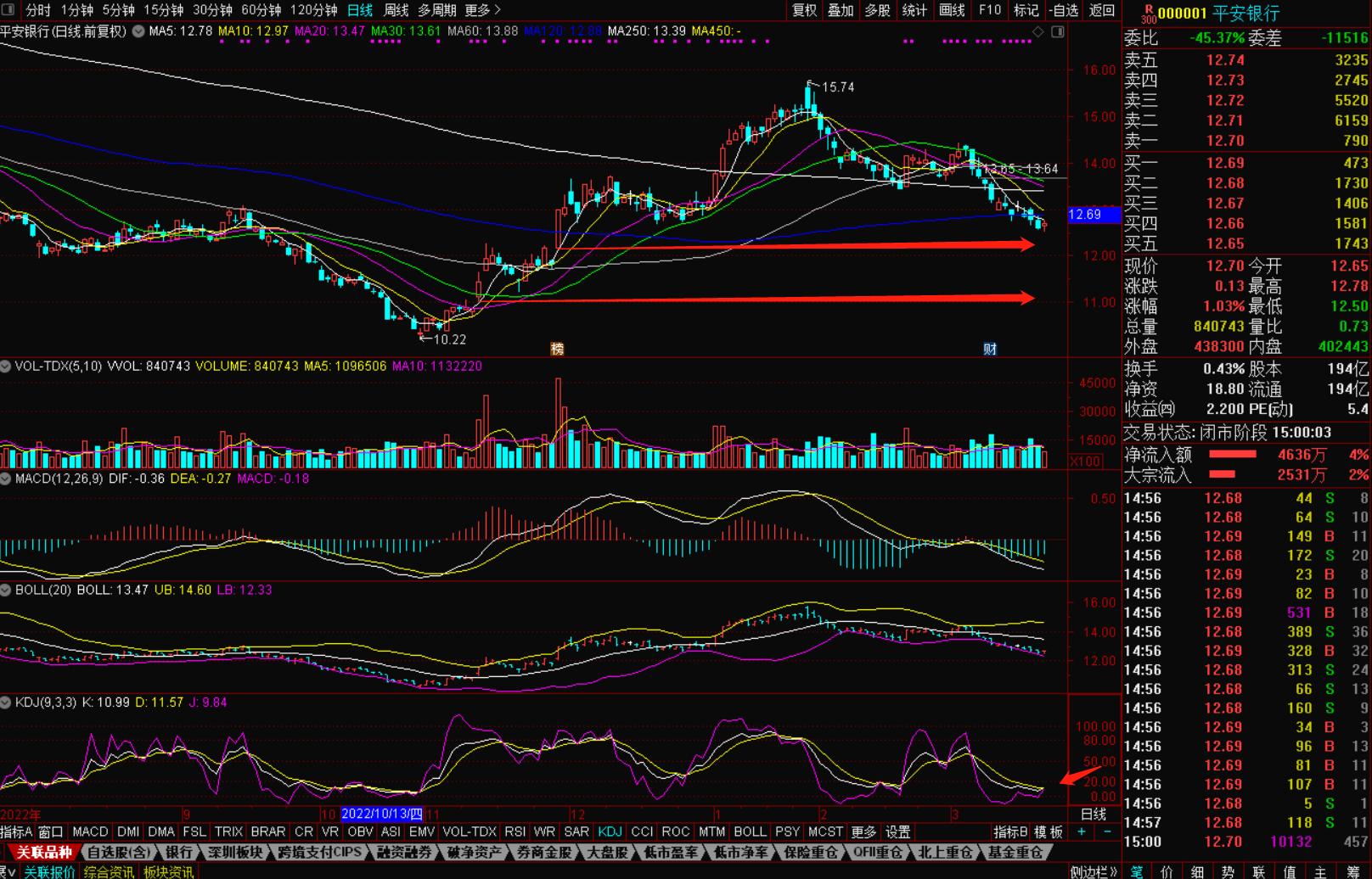Select the 价 price tab in side panel
1372x879 pixels.
(x=1167, y=871)
